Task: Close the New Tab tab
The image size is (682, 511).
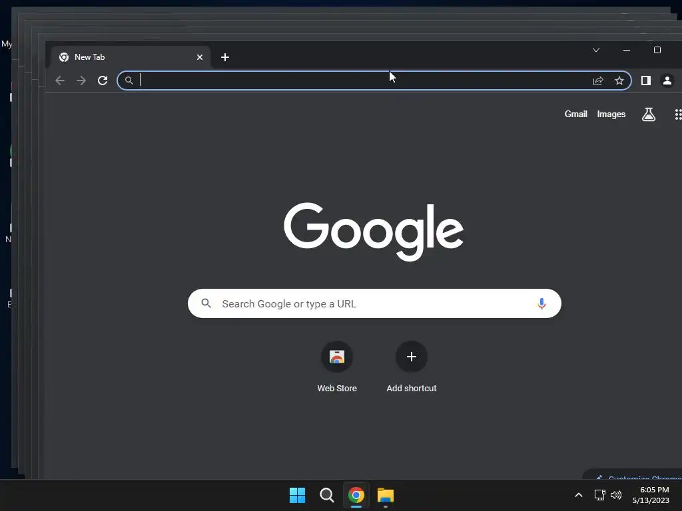Action: point(200,57)
